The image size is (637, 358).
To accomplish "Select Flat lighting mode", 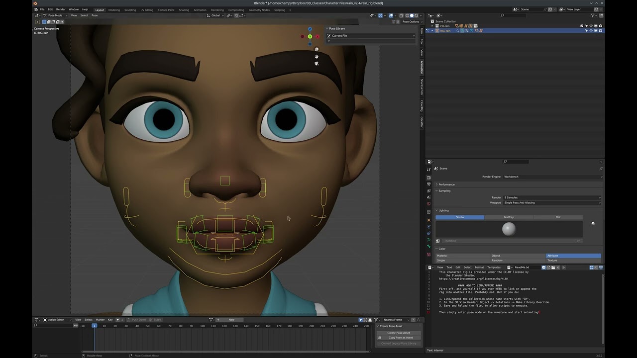I will click(558, 217).
